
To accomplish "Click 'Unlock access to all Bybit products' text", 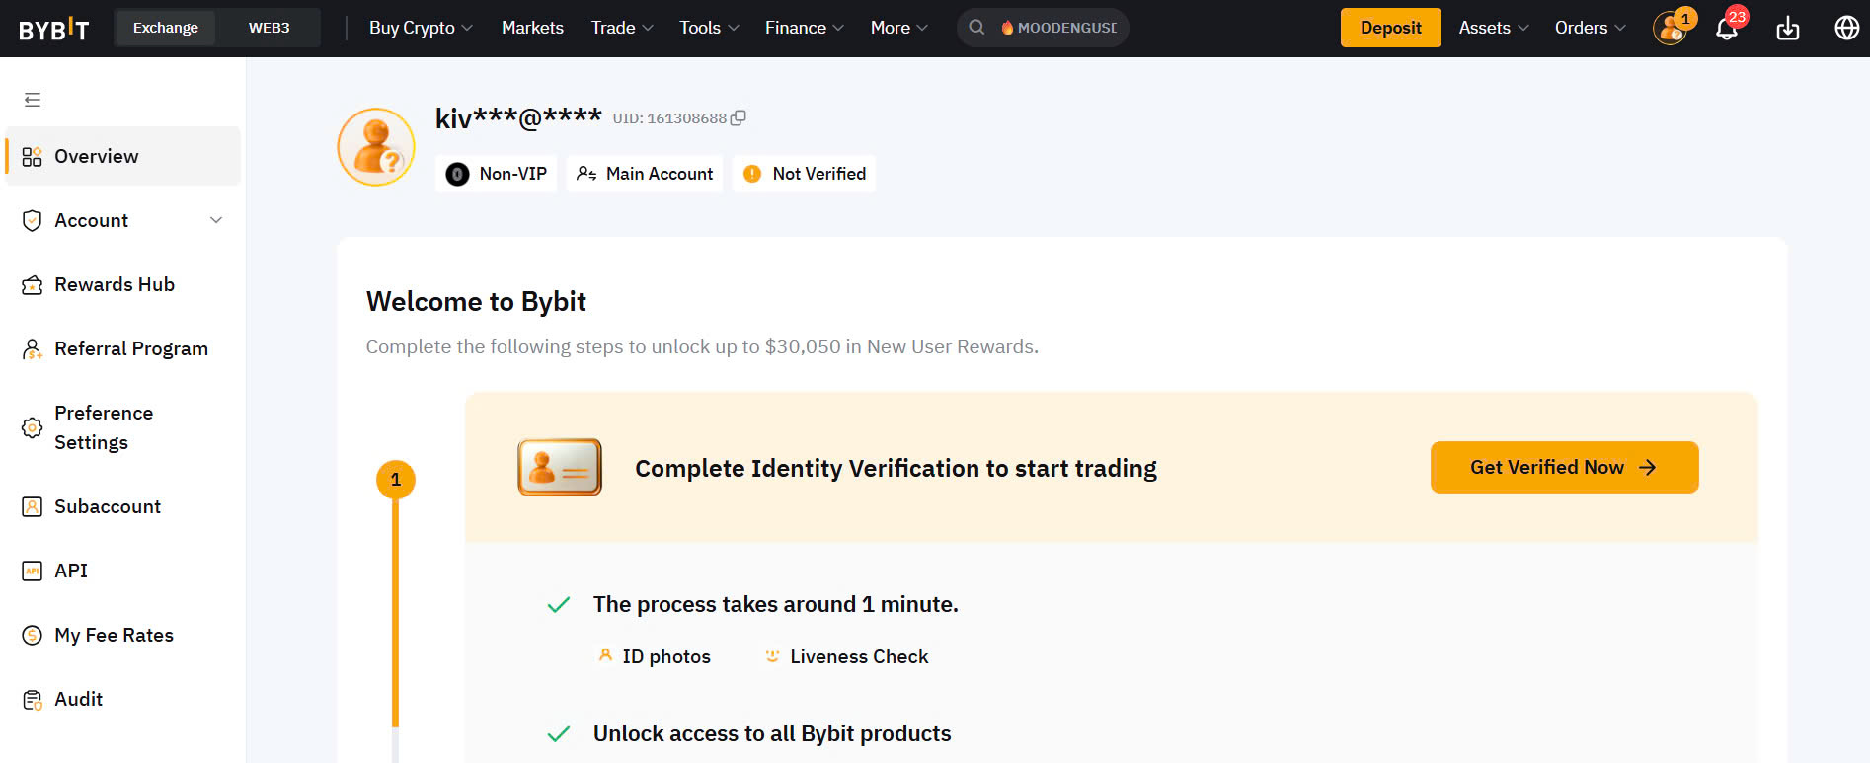I will [x=772, y=733].
